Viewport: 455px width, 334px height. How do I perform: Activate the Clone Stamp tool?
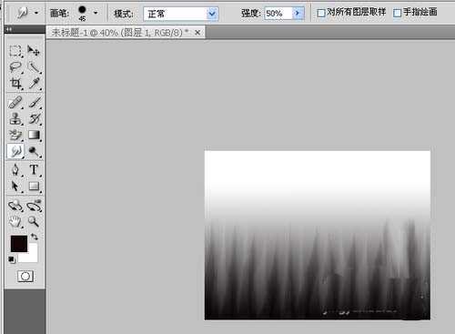pos(15,119)
